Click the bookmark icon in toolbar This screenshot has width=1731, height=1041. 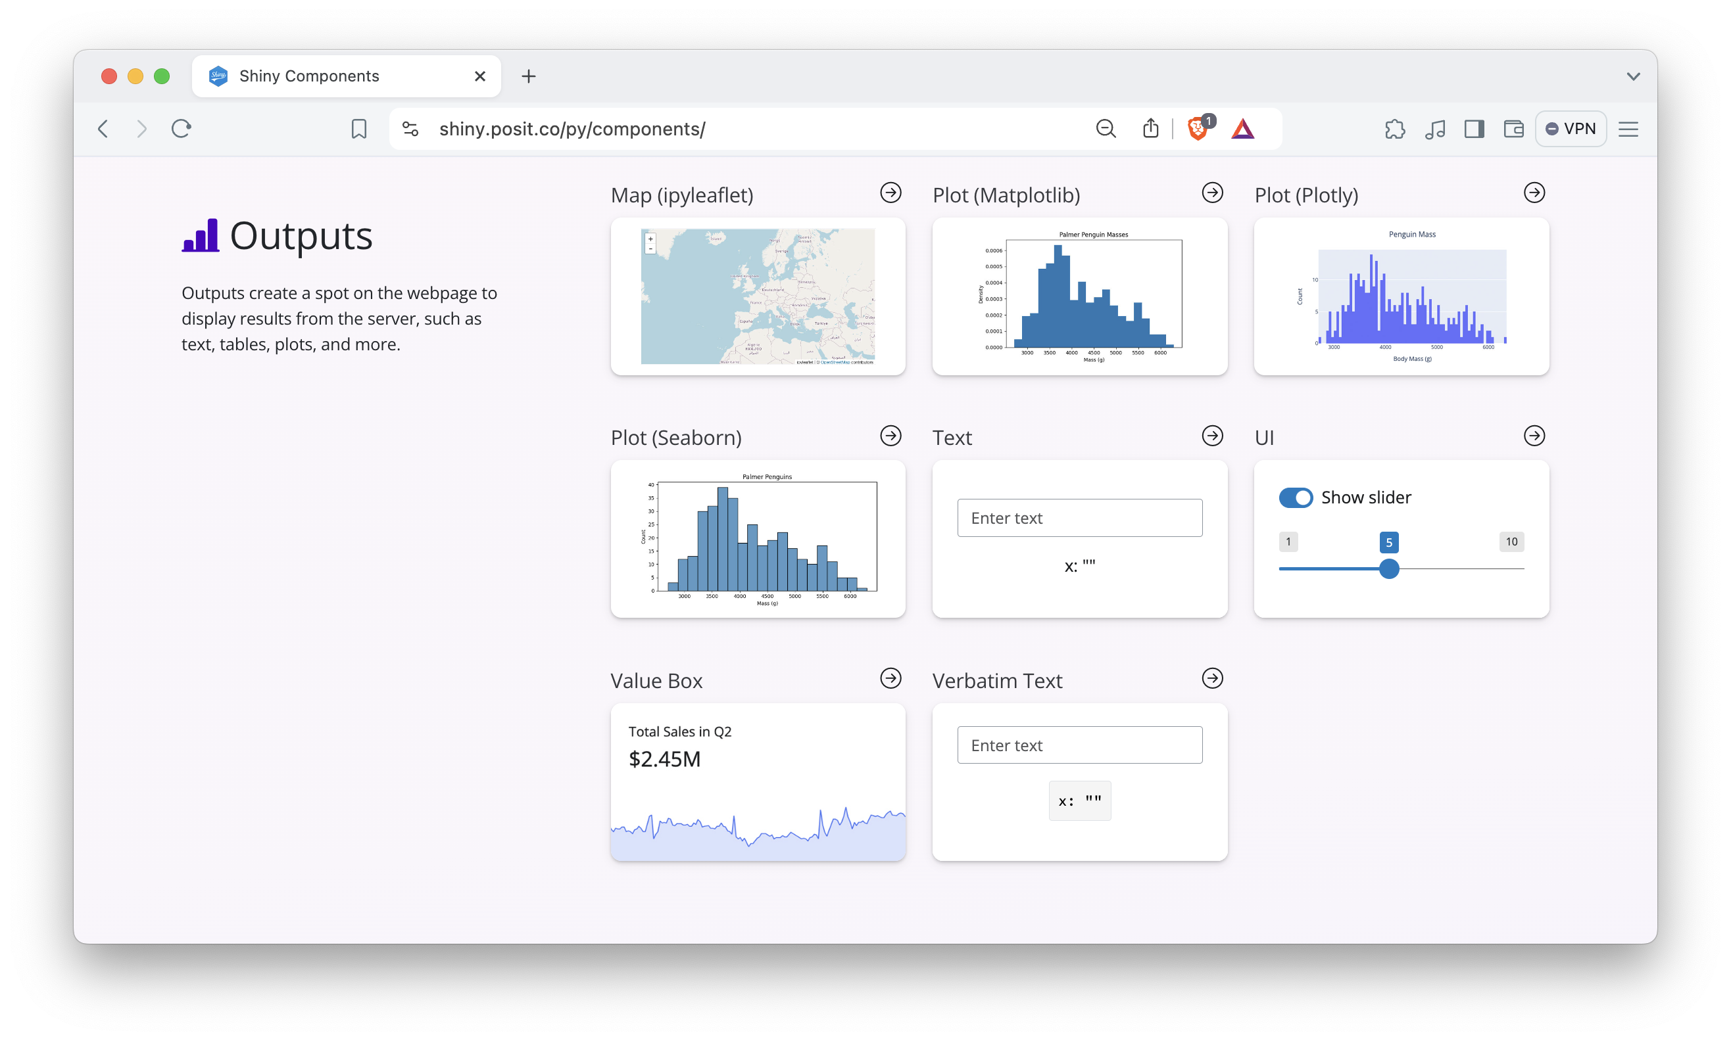[358, 129]
